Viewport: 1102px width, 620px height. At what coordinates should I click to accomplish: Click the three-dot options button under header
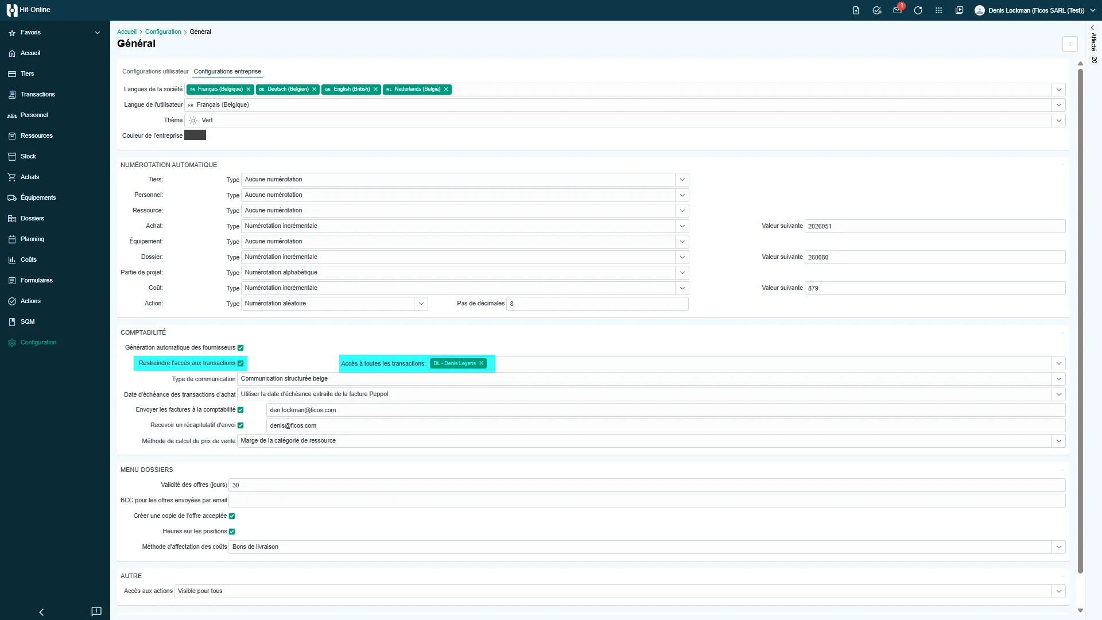tap(1070, 44)
